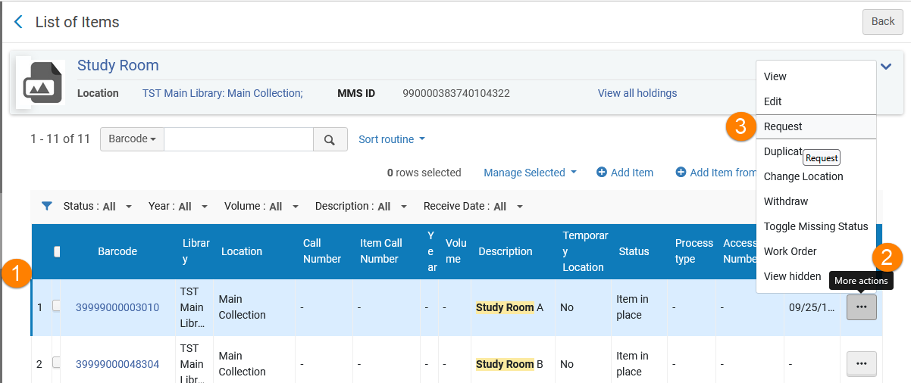Open the Barcode search field dropdown
The image size is (911, 383).
click(132, 139)
